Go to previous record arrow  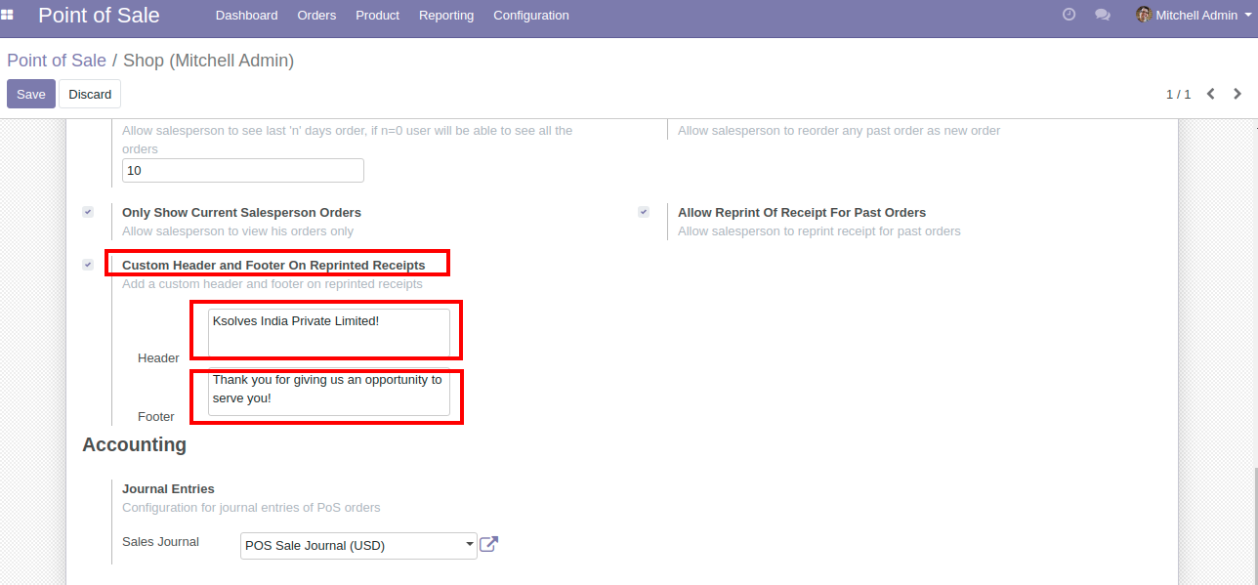[x=1211, y=94]
